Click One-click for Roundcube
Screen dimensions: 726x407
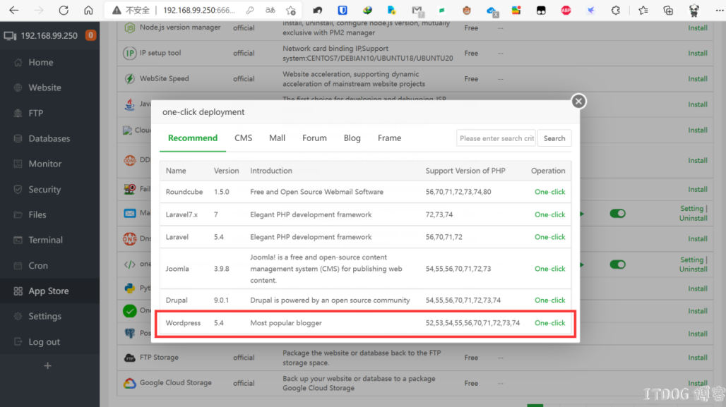pyautogui.click(x=549, y=192)
